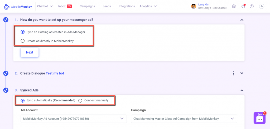This screenshot has height=129, width=270.
Task: Open the Create Dialogue three-dot menu
Action: tap(234, 73)
